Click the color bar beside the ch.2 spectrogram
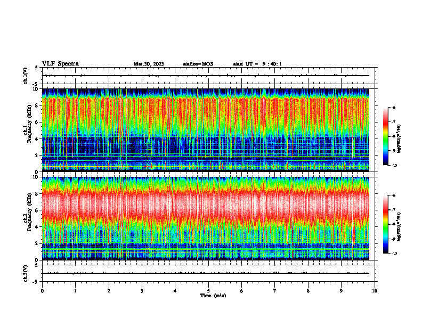The height and width of the screenshot is (326, 422). 386,224
